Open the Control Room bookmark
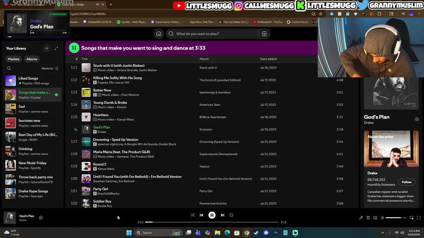The image size is (424, 238). pyautogui.click(x=297, y=22)
